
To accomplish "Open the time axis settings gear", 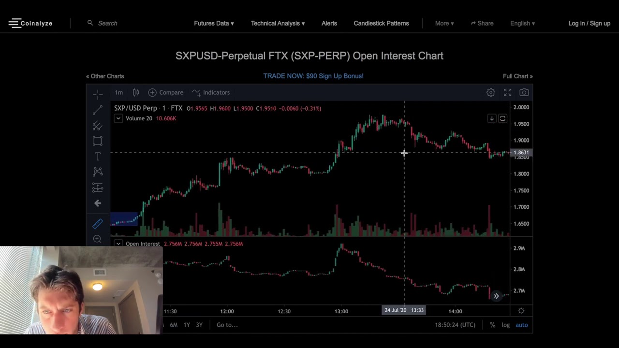I will click(x=521, y=311).
